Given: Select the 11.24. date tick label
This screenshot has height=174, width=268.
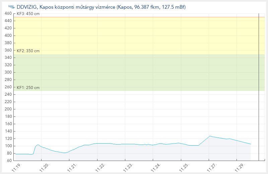Looking at the screenshot, I should [x=156, y=167].
